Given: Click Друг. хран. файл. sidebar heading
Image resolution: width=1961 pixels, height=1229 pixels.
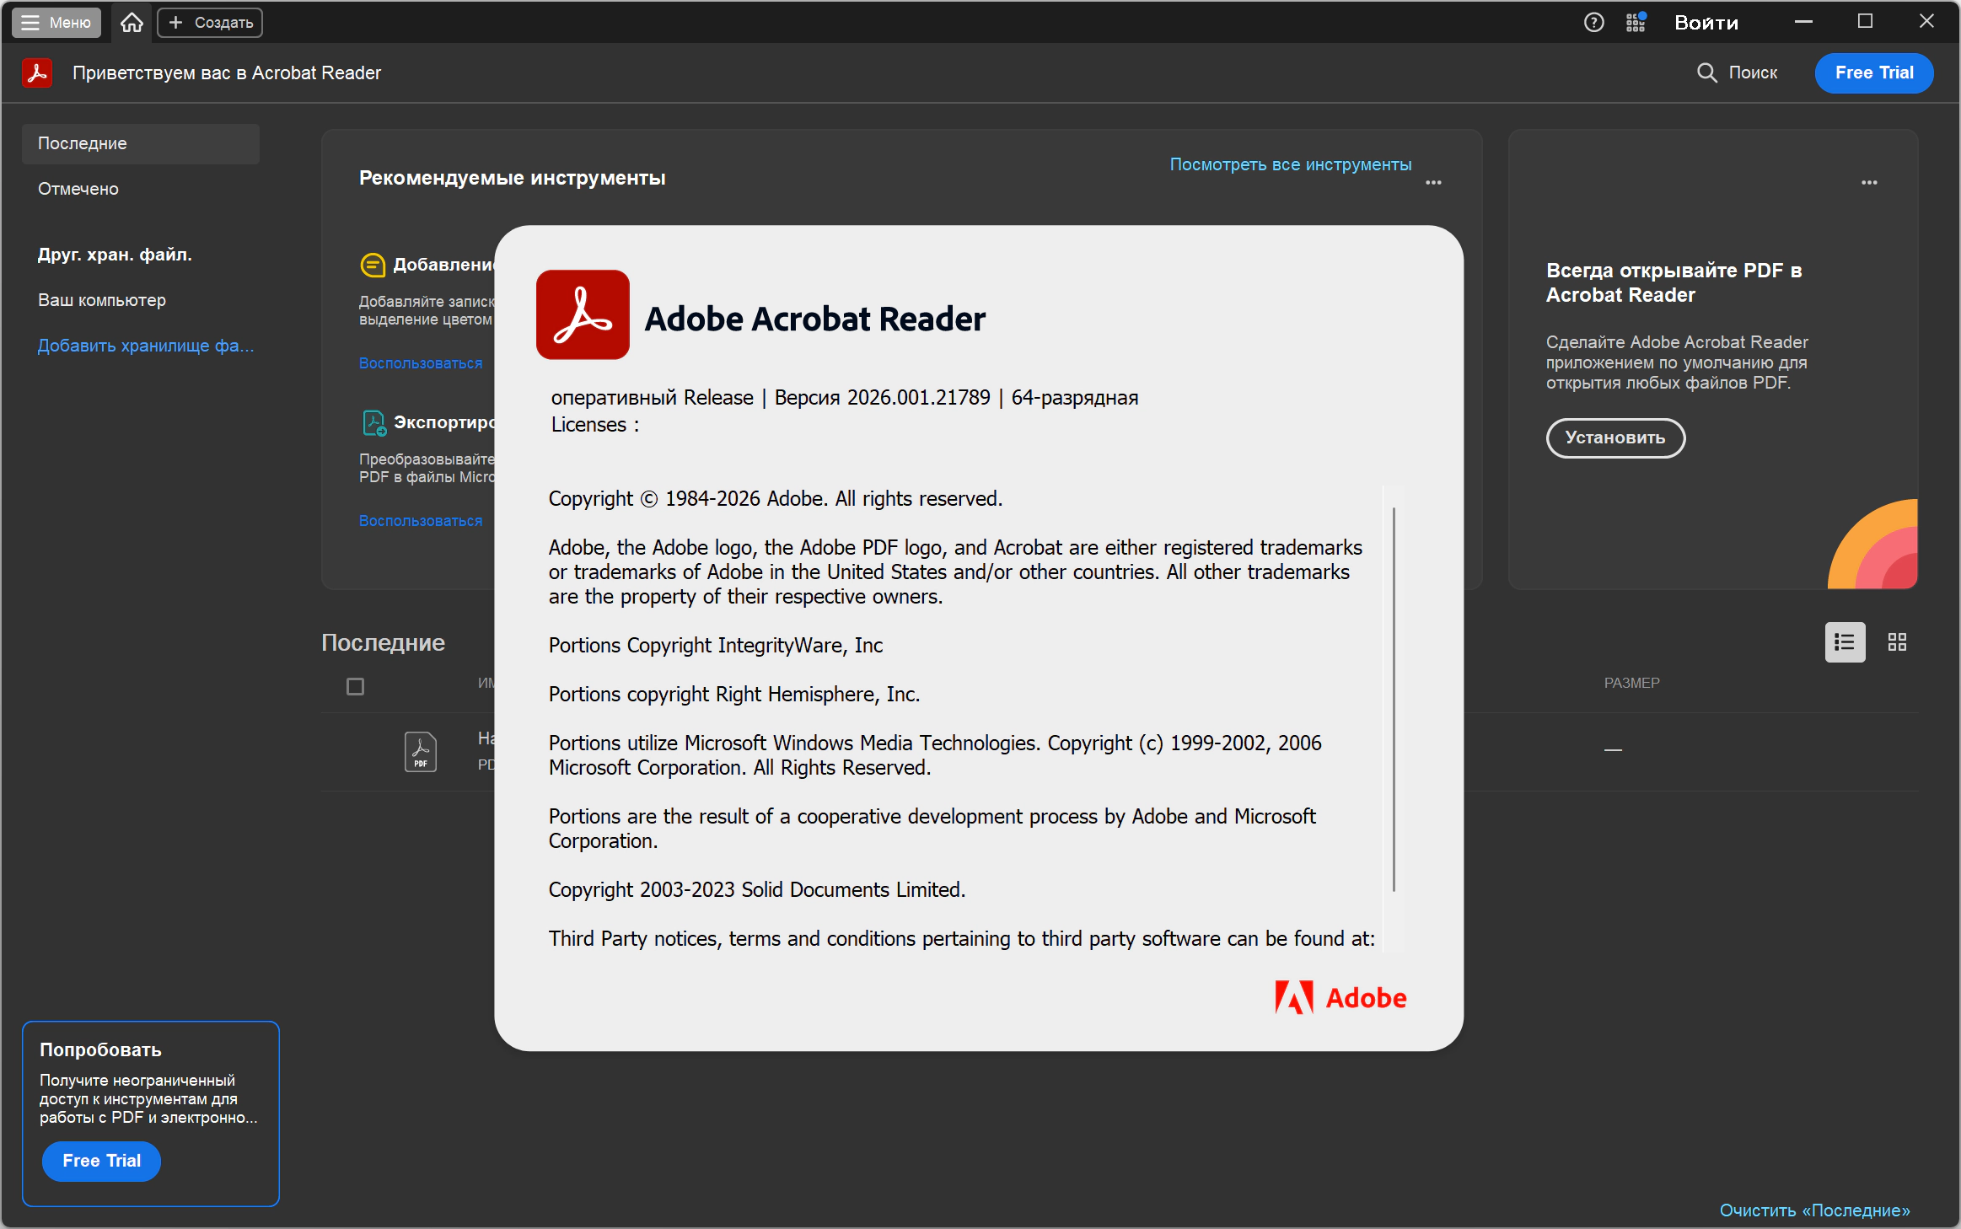Looking at the screenshot, I should (115, 255).
